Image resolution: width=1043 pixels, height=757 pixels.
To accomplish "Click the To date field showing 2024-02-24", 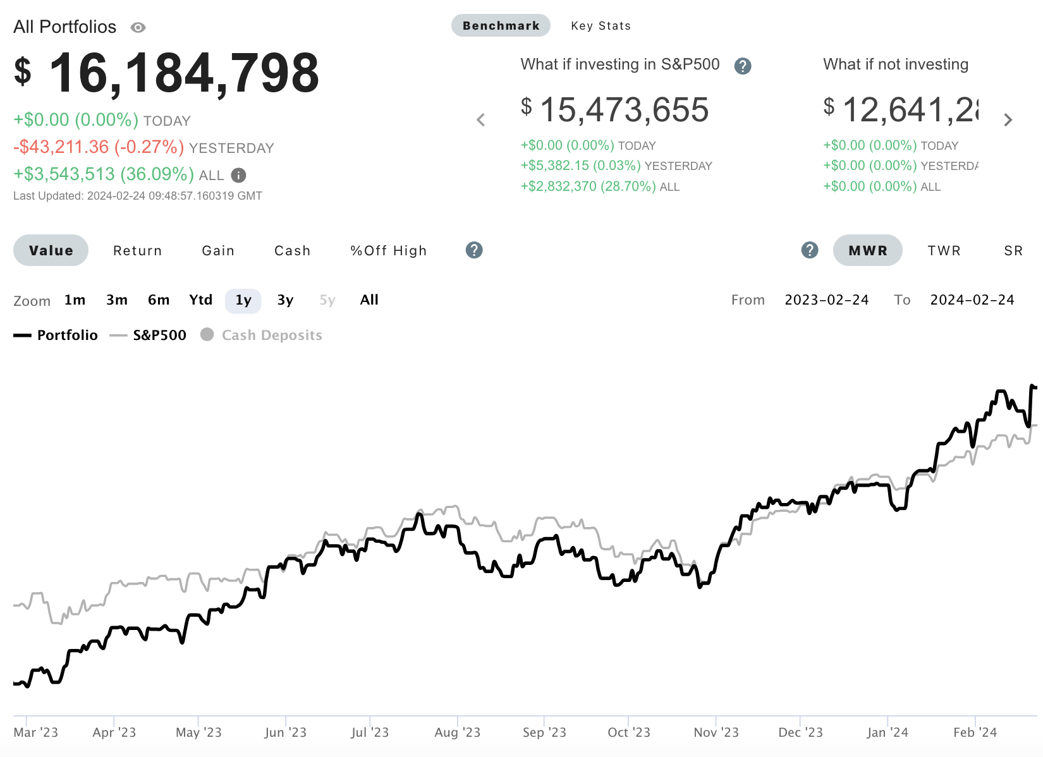I will pyautogui.click(x=972, y=300).
